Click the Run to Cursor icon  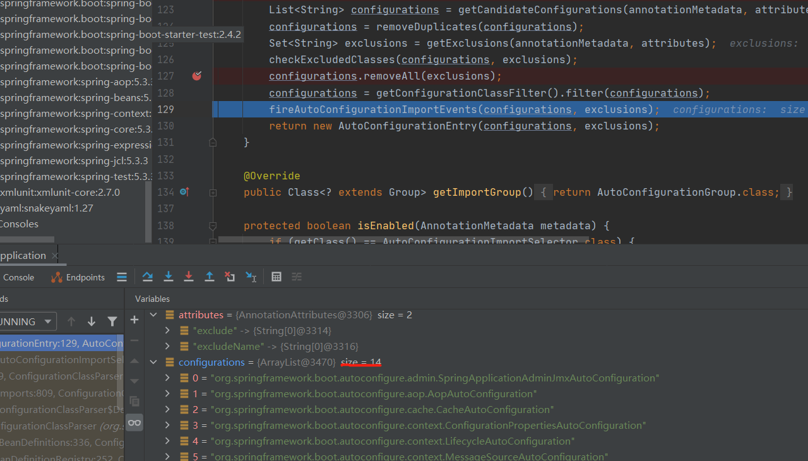pos(251,277)
